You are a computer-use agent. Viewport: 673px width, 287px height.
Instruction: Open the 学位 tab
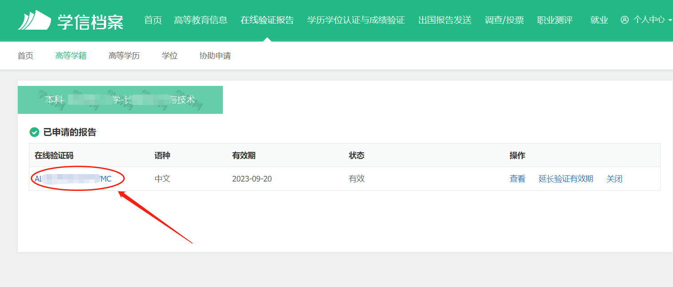(x=169, y=55)
